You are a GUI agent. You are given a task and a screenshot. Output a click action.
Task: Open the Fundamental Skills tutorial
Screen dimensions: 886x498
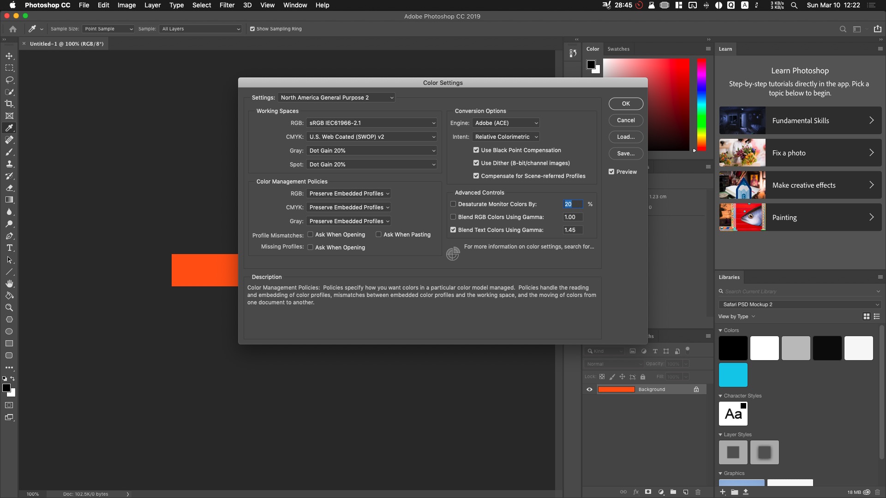click(800, 120)
